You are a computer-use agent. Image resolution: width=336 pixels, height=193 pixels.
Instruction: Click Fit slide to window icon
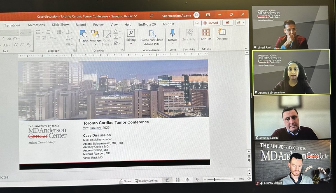pos(249,179)
